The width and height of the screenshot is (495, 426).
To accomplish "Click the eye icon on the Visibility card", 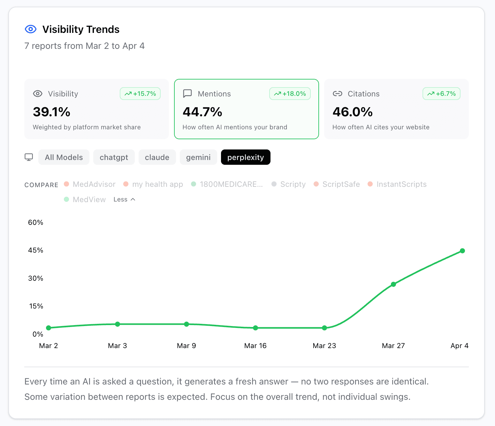I will point(38,94).
